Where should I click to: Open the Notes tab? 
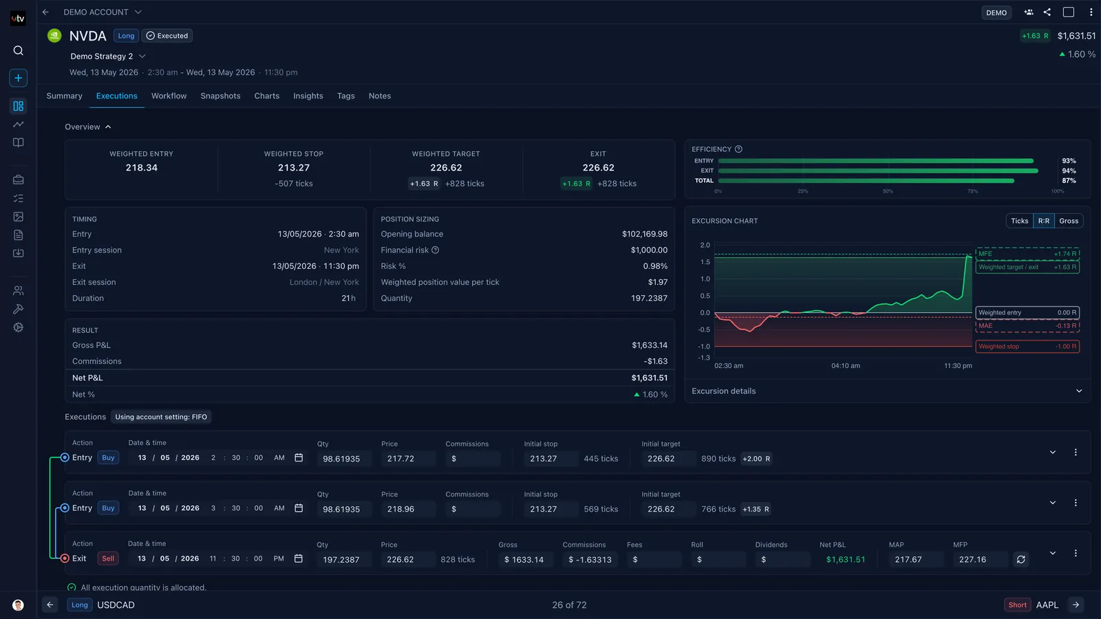379,96
